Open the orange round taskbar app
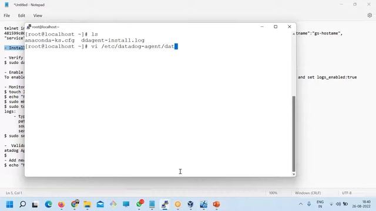The height and width of the screenshot is (211, 376). tap(178, 205)
